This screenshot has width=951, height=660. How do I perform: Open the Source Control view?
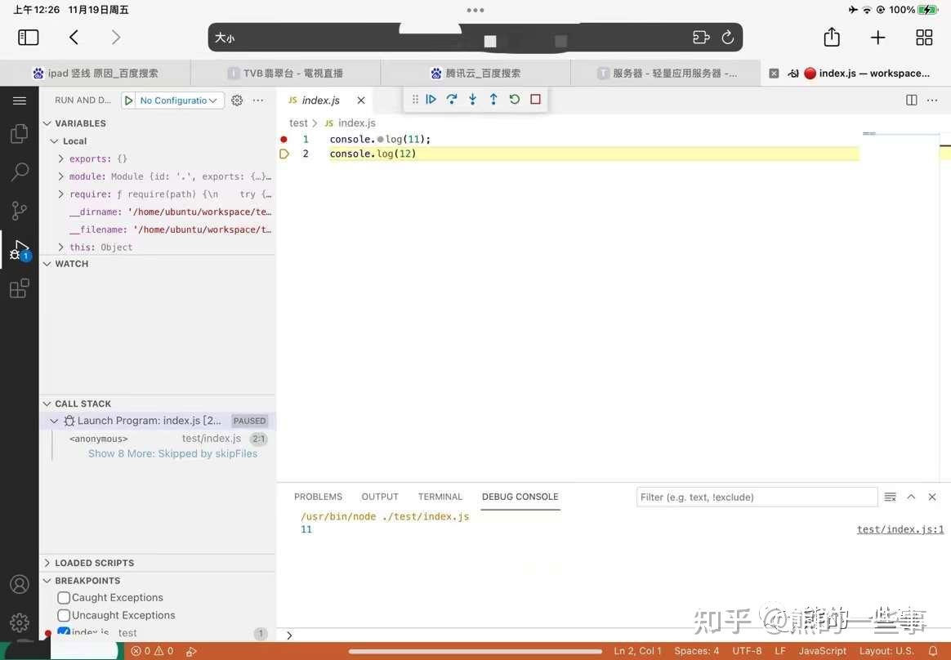[19, 210]
